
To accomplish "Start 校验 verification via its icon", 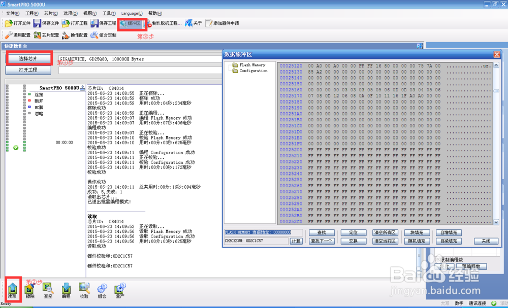I will pyautogui.click(x=84, y=289).
